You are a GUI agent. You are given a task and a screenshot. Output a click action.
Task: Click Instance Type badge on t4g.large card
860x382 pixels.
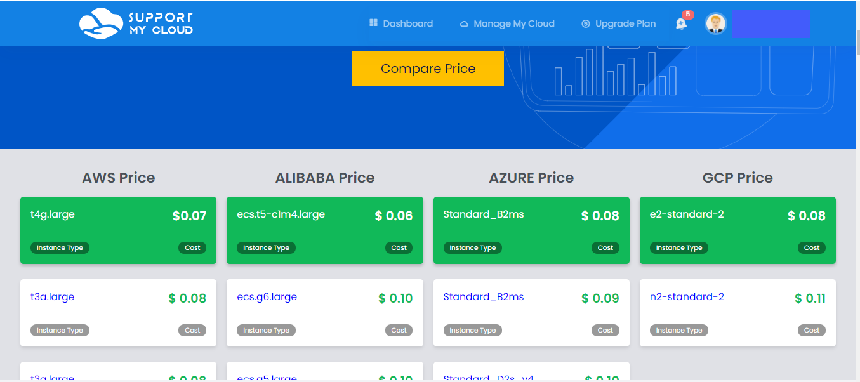point(60,247)
